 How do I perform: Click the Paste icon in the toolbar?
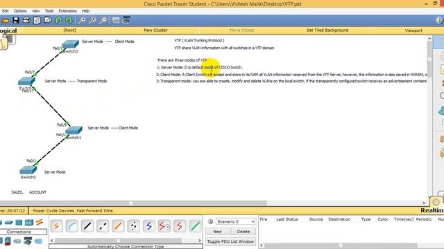tap(48, 20)
